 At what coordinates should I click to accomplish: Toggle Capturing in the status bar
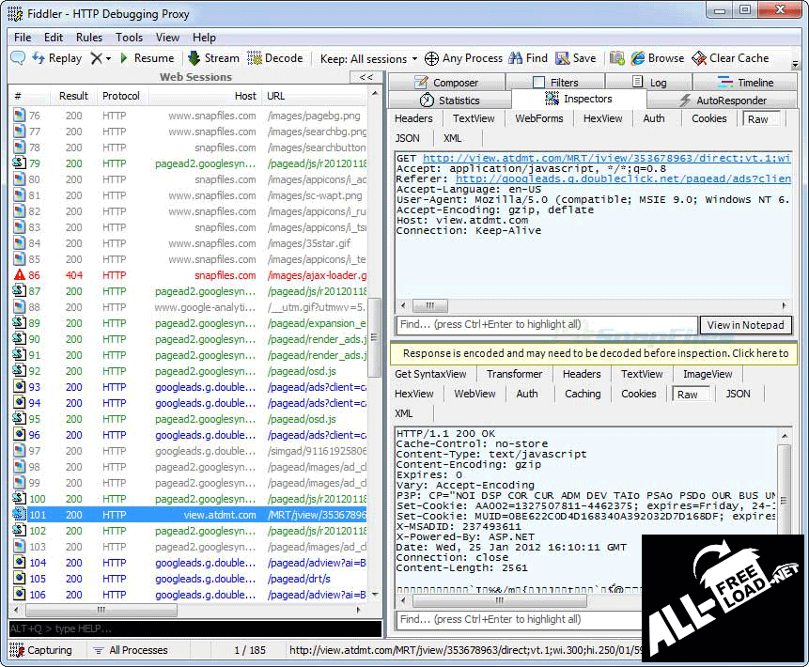pyautogui.click(x=41, y=650)
